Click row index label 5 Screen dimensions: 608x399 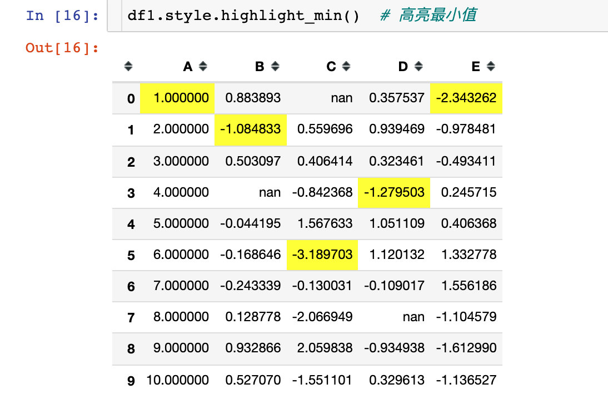tap(131, 256)
